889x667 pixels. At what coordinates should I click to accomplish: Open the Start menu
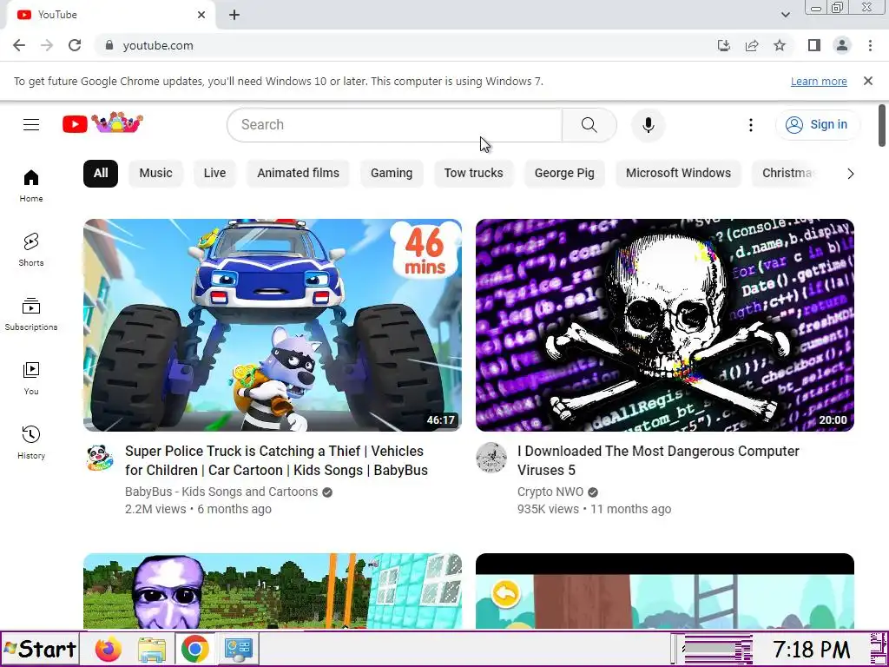coord(40,649)
